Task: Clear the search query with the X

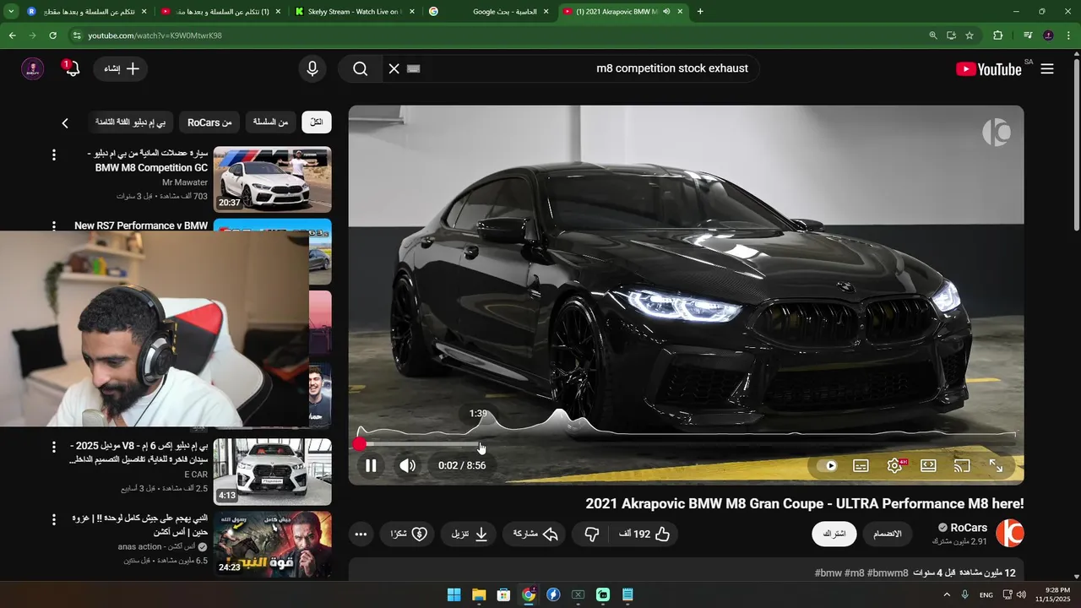Action: pyautogui.click(x=394, y=68)
